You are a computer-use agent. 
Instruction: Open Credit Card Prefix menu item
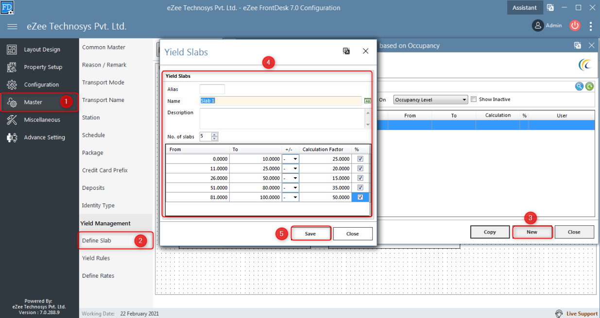point(104,170)
